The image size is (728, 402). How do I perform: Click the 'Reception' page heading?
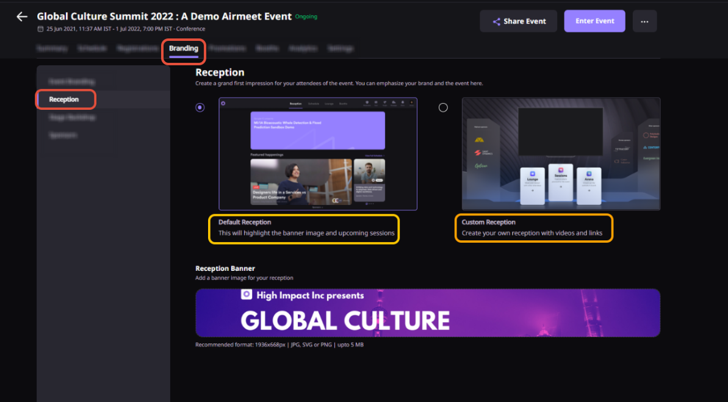pos(220,73)
